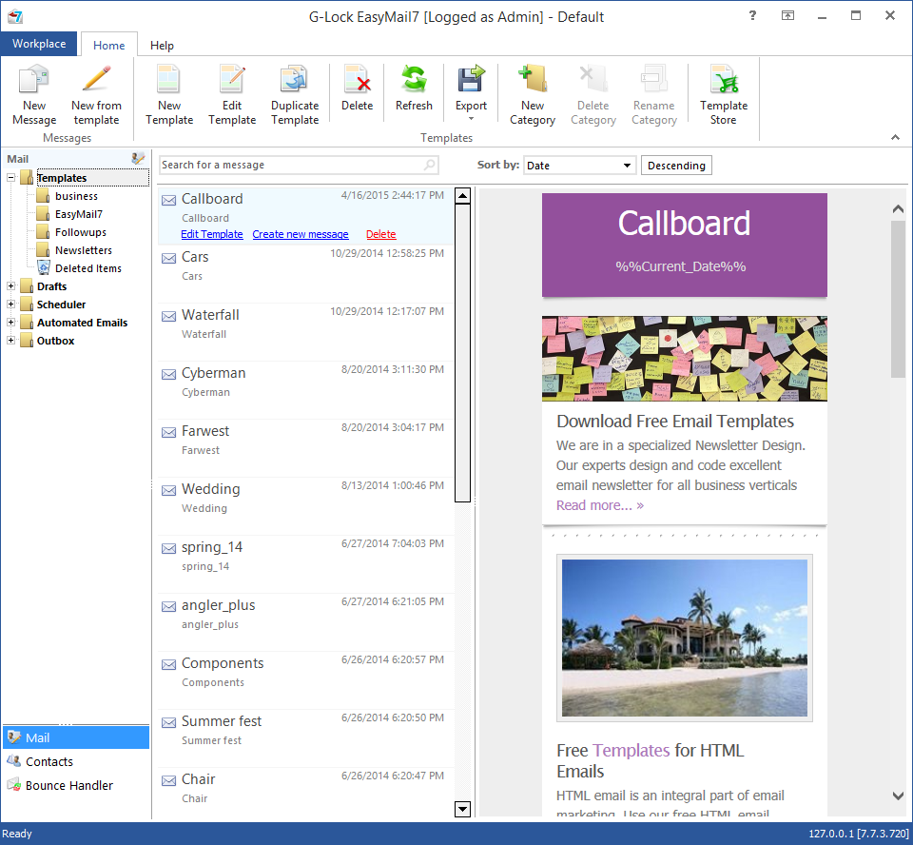This screenshot has width=913, height=845.
Task: Click the edit icon in the Mail pane header
Action: (x=138, y=158)
